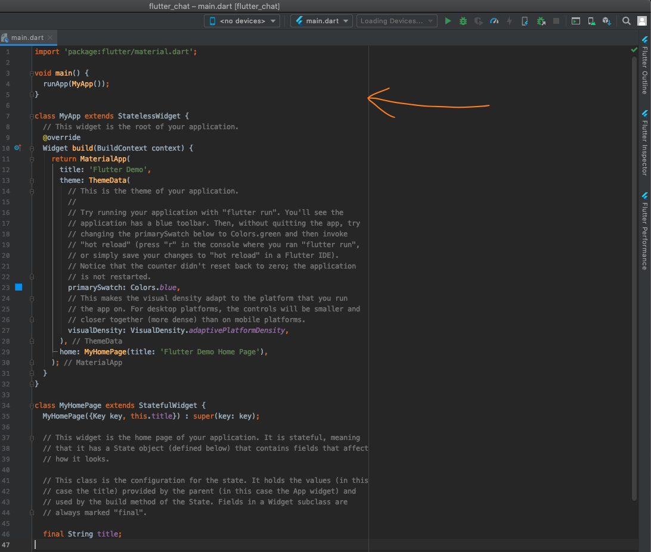Click the search everywhere magnifier icon
This screenshot has height=552, width=651.
(x=627, y=21)
